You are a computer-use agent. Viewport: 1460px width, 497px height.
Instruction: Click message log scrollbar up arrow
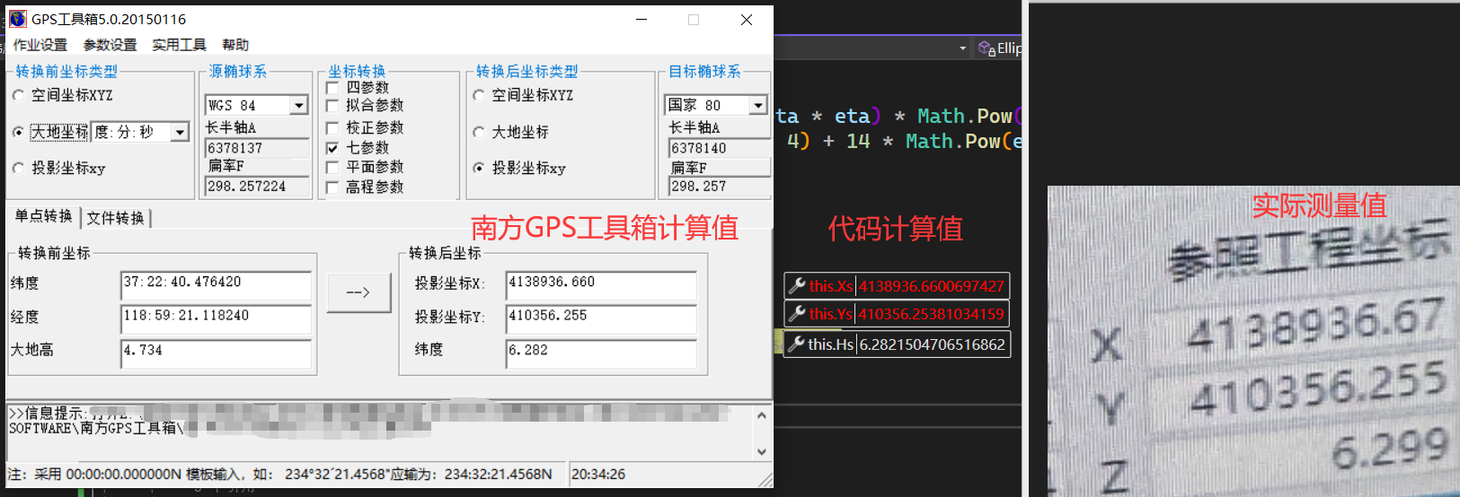point(762,415)
